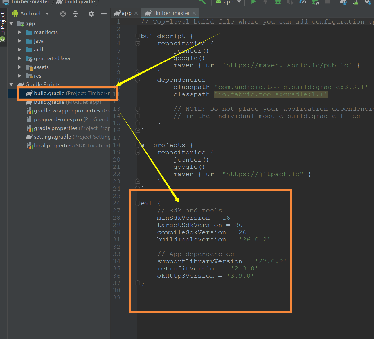The height and width of the screenshot is (339, 374).
Task: Expand the aidl folder
Action: (x=19, y=50)
